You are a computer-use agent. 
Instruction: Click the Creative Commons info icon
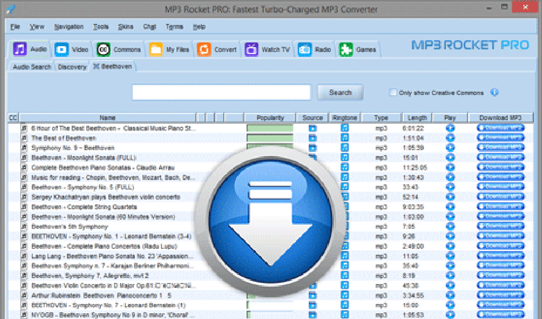[x=495, y=92]
